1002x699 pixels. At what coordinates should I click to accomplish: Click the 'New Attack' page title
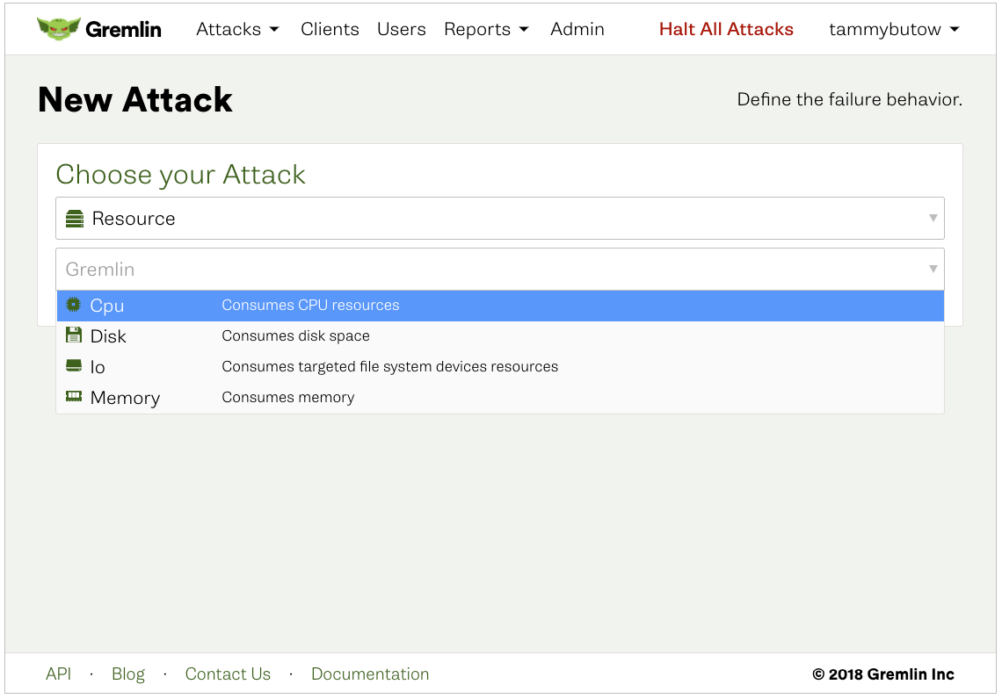(135, 99)
